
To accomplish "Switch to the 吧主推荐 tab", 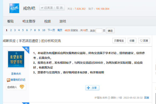I will pos(29,21).
